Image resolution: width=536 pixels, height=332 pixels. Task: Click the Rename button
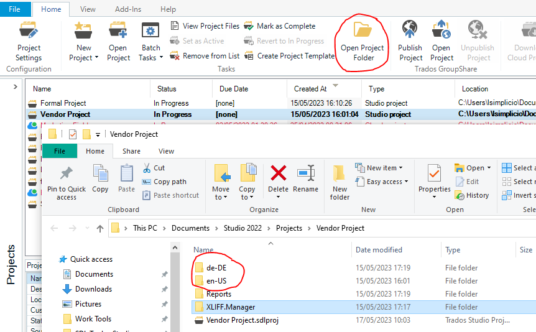pos(305,178)
